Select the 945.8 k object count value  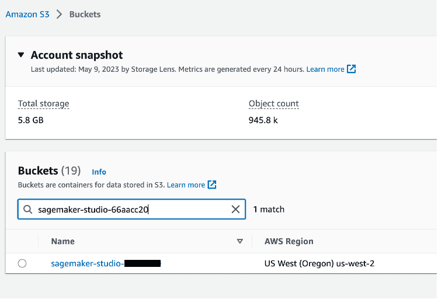tap(263, 120)
